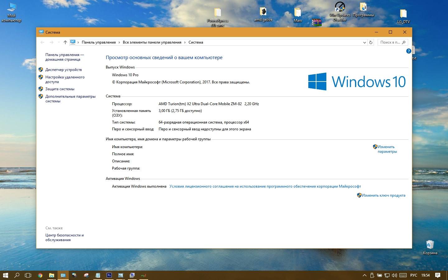Click Windows 10 Pro edition text
This screenshot has width=448, height=280.
[x=125, y=75]
